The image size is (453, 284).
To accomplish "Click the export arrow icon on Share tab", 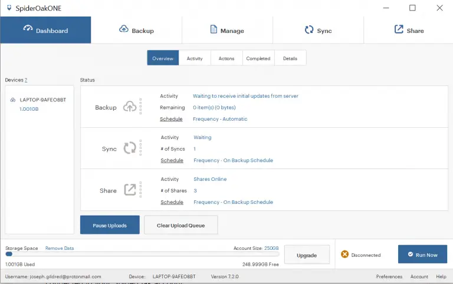I will coord(399,29).
